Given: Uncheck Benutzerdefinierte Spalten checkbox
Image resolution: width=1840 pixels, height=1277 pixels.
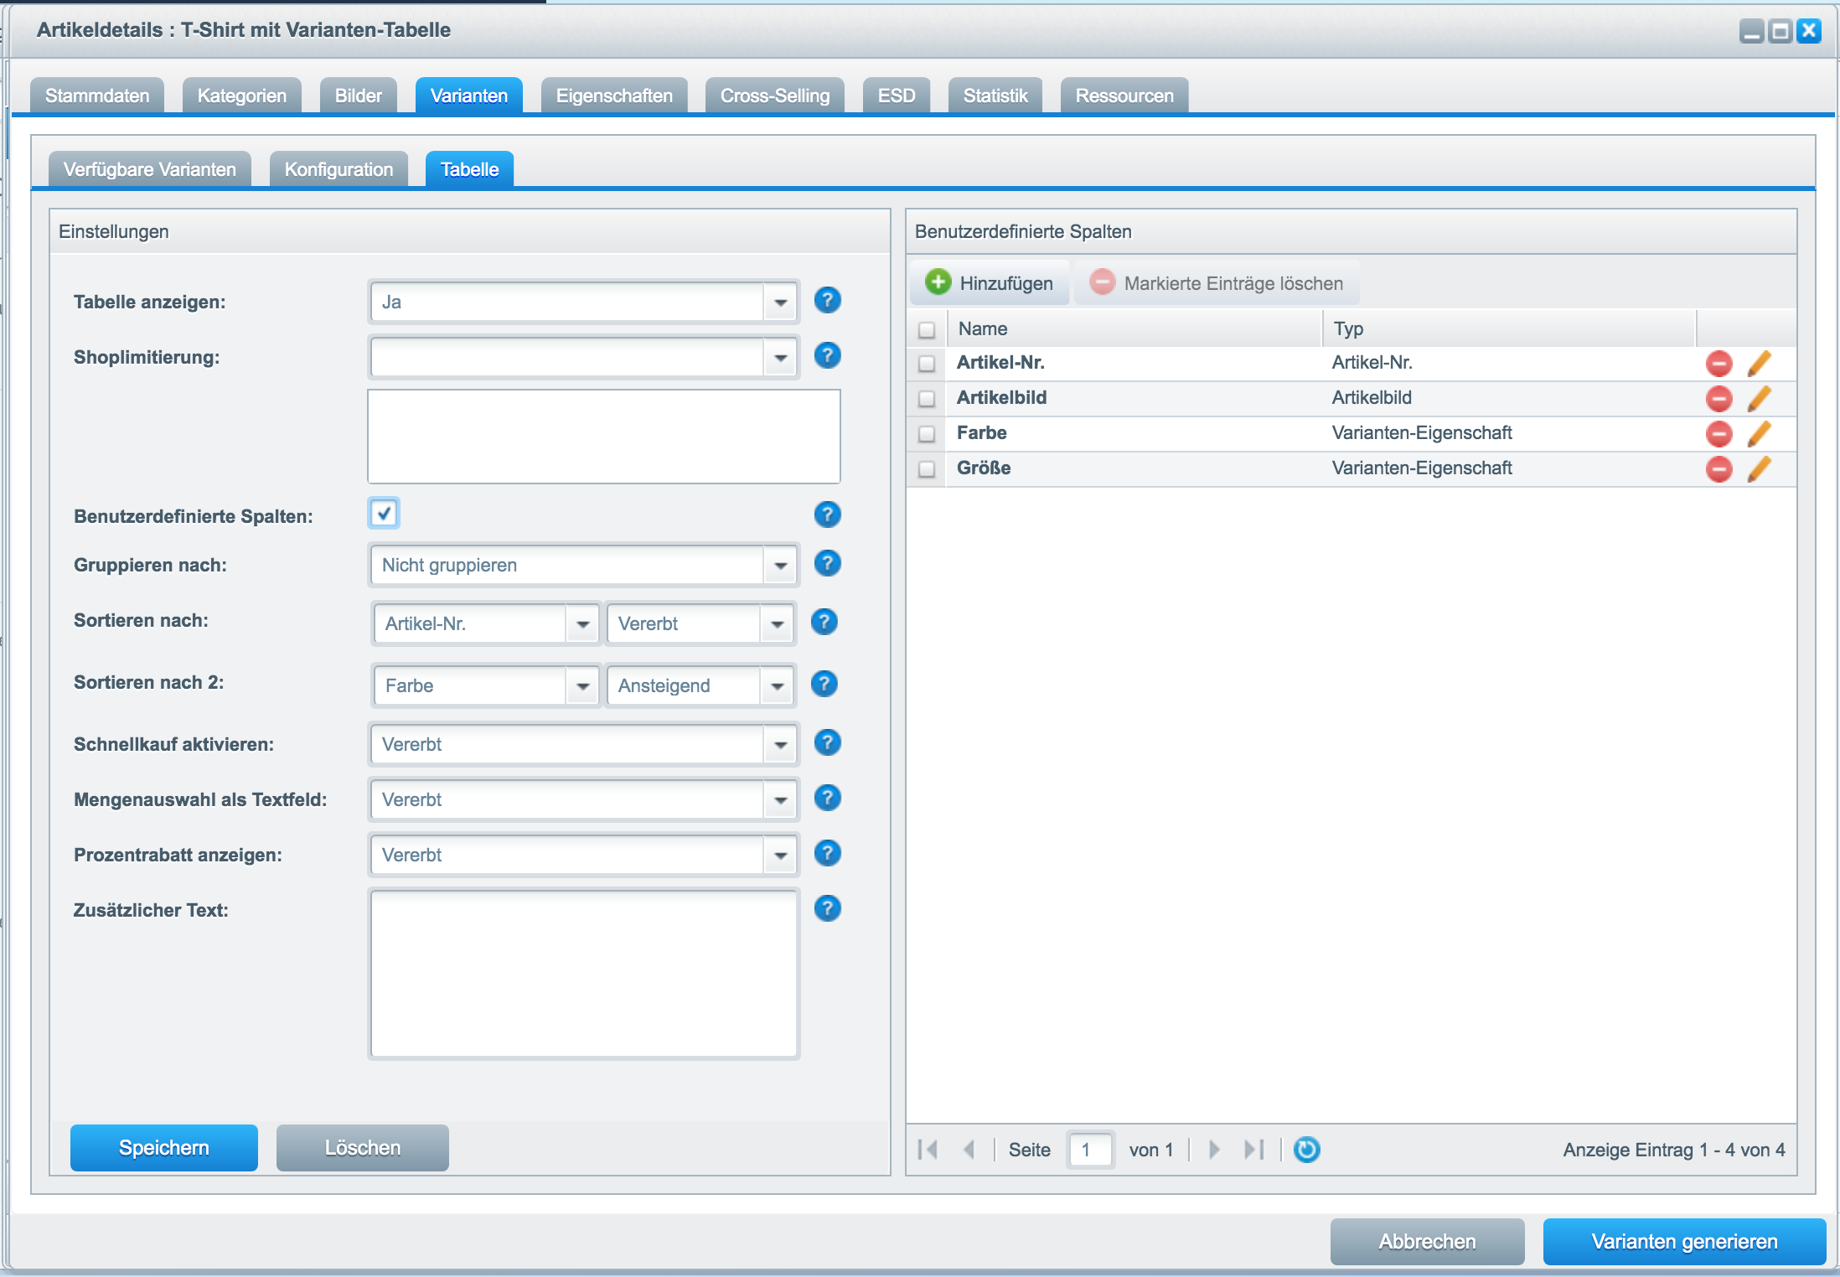Looking at the screenshot, I should pos(384,513).
